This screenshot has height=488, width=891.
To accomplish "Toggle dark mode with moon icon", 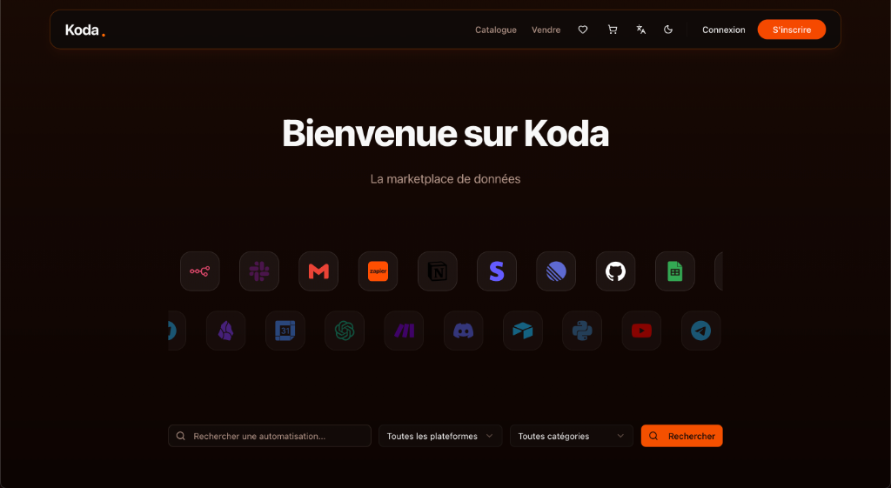I will point(668,30).
